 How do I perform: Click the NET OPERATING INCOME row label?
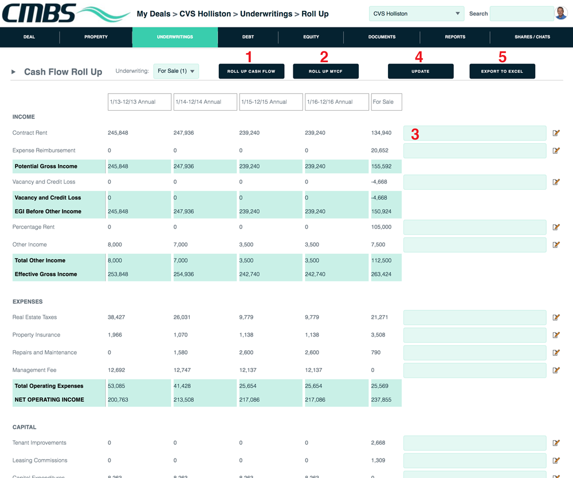49,400
